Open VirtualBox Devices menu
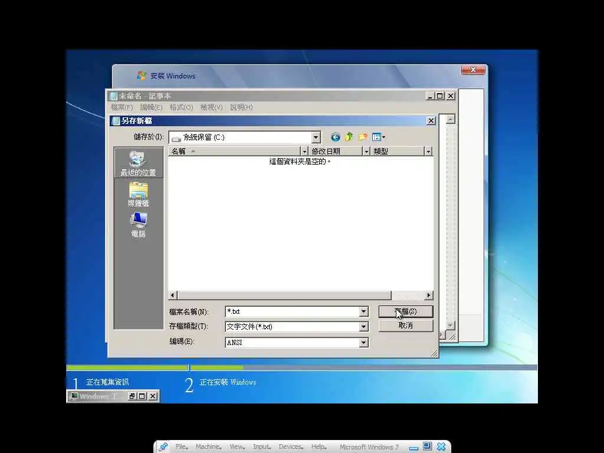 coord(291,447)
